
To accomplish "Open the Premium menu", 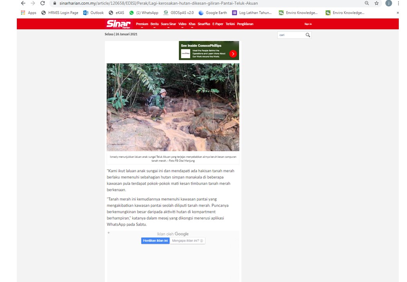I will tap(142, 24).
